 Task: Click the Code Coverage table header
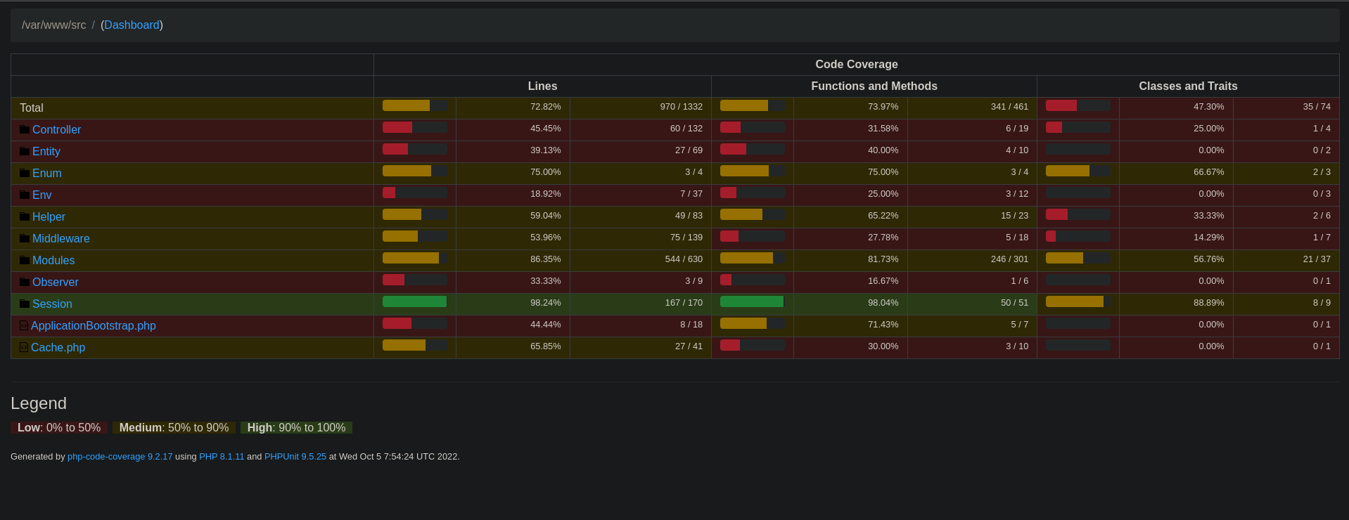pyautogui.click(x=857, y=65)
